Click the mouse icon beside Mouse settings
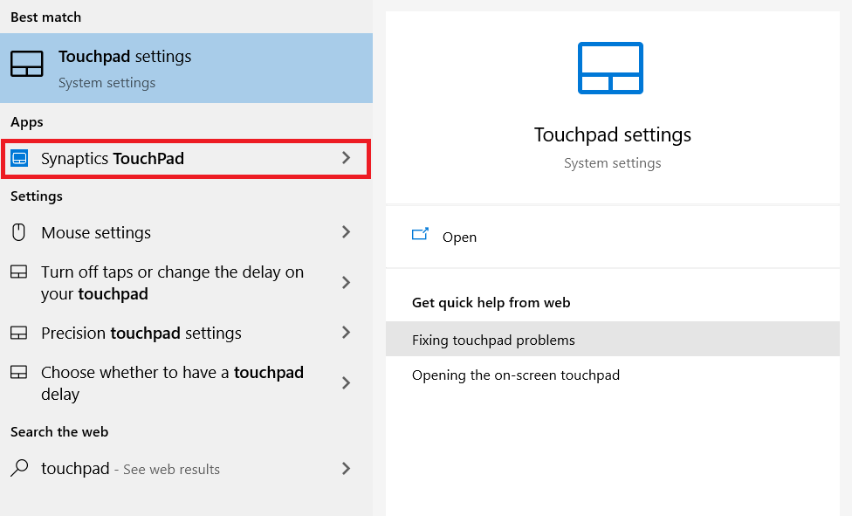 (x=18, y=232)
